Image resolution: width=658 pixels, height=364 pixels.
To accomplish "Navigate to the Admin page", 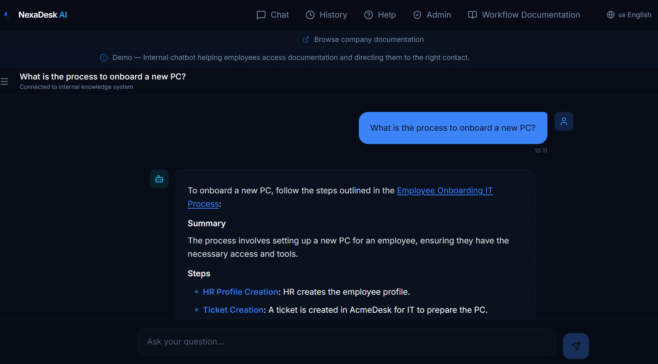I will (x=432, y=15).
